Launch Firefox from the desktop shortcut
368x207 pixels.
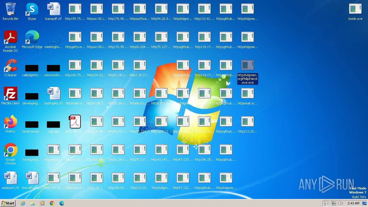(x=10, y=124)
